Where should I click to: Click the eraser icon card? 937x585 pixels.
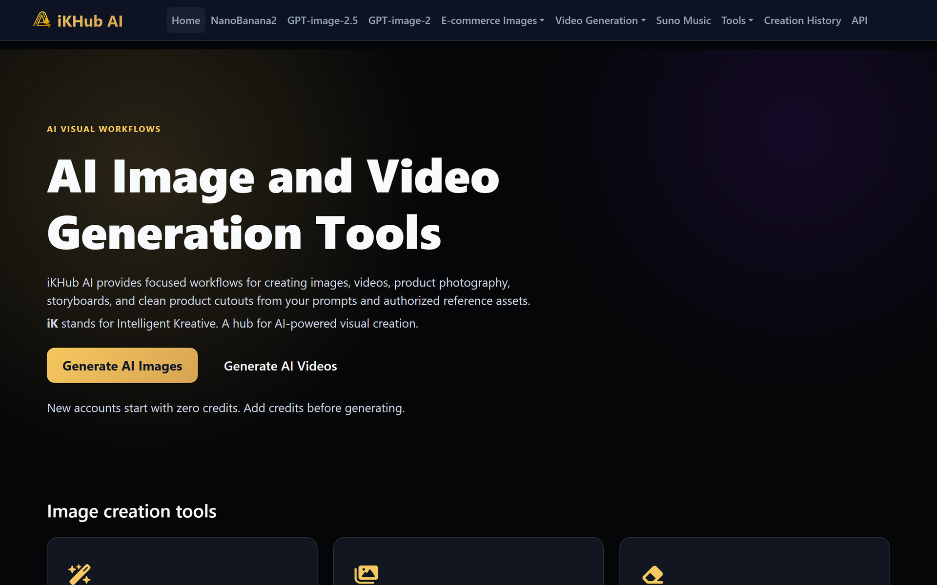[653, 575]
